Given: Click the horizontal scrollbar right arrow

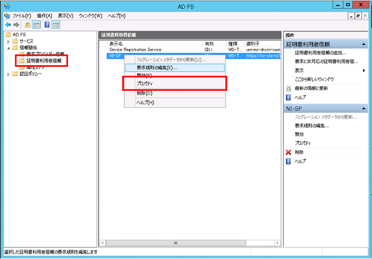Looking at the screenshot, I should click(x=277, y=243).
